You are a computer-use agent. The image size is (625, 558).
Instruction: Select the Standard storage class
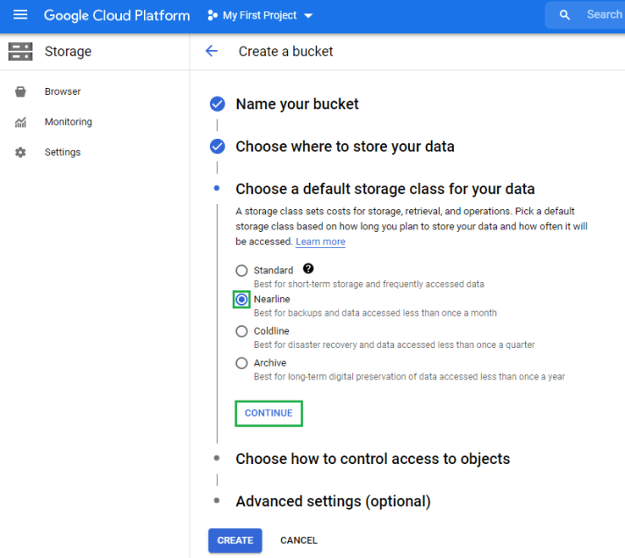[x=241, y=271]
